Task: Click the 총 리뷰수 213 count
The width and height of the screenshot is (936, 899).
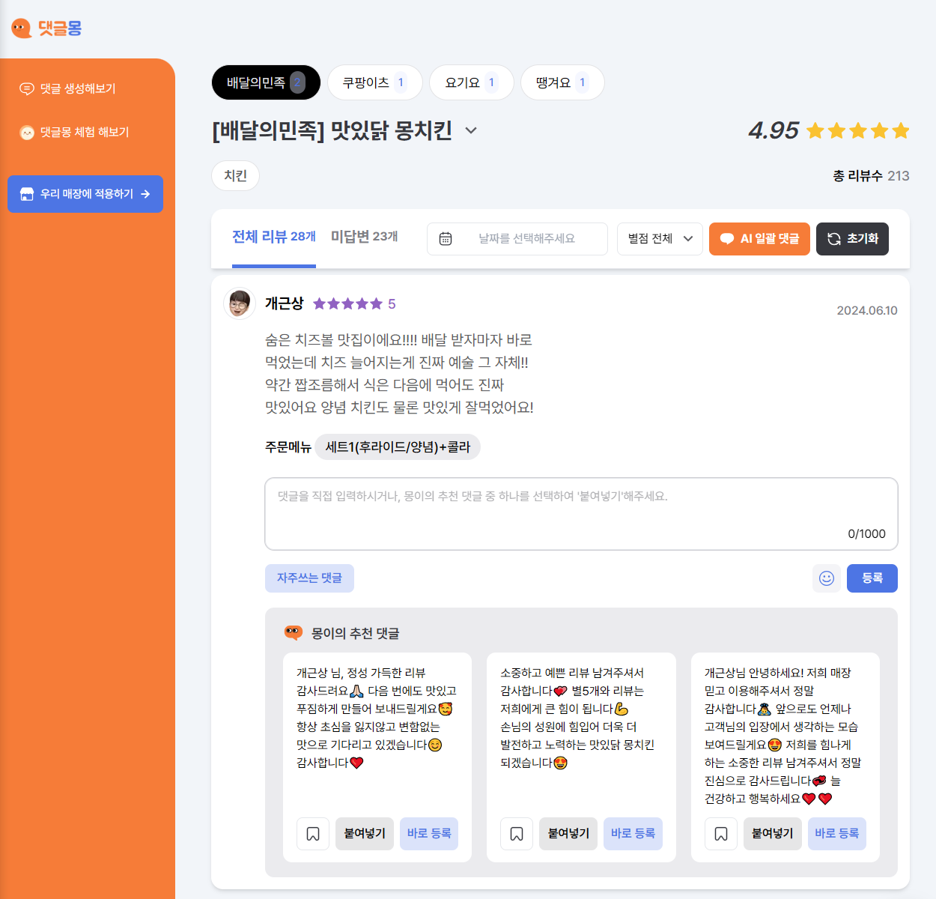Action: point(872,176)
